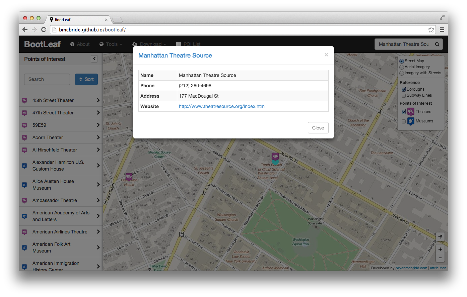Click the browser forward arrow
Viewport: 467px width, 297px height.
(34, 29)
